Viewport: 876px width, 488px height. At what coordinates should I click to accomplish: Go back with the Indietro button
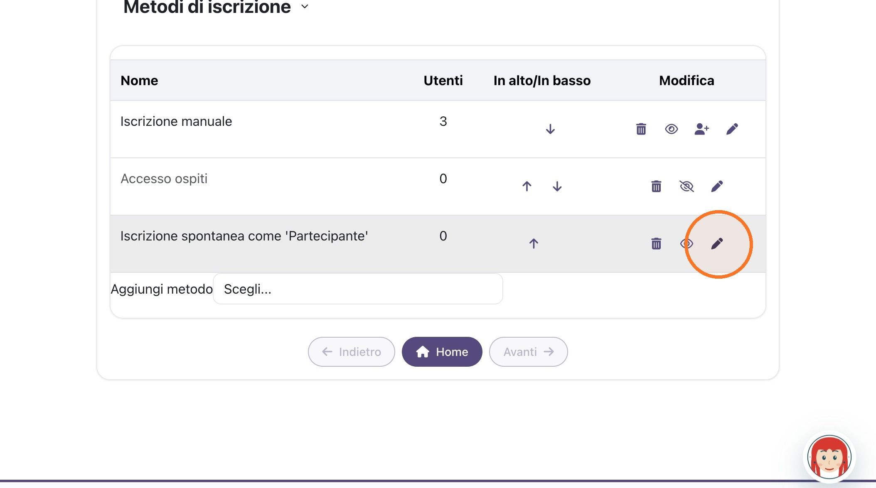(351, 352)
